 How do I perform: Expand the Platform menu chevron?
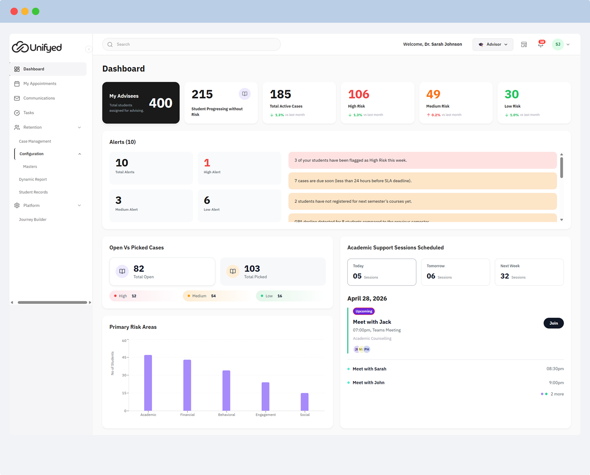tap(79, 205)
